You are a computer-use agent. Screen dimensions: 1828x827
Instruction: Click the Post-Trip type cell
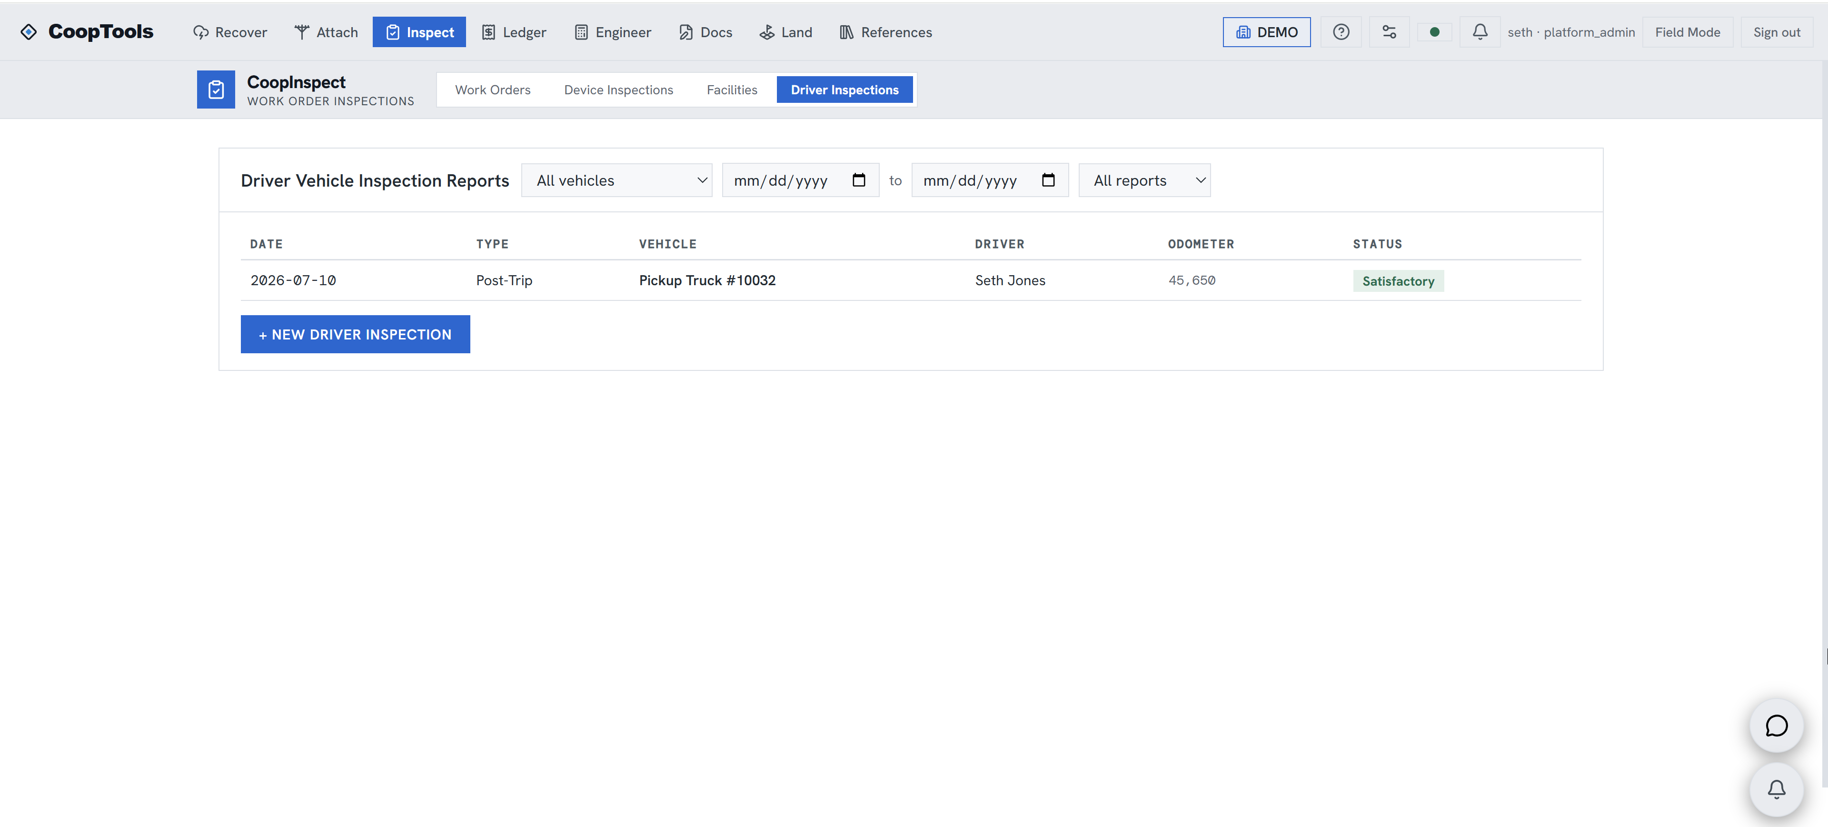click(504, 280)
